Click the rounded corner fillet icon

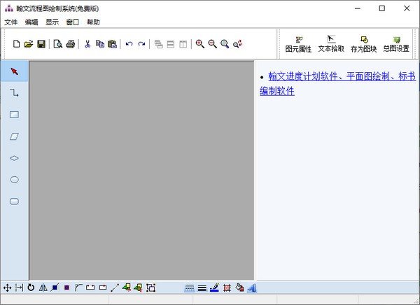click(78, 288)
